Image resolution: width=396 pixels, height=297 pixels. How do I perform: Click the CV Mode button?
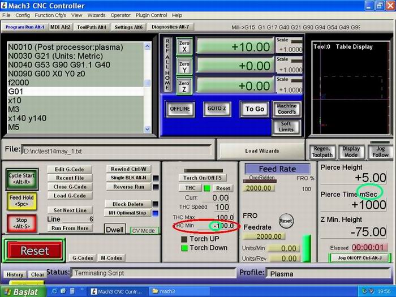click(144, 231)
